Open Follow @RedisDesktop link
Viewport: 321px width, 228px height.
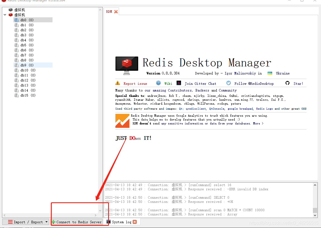tap(254, 84)
